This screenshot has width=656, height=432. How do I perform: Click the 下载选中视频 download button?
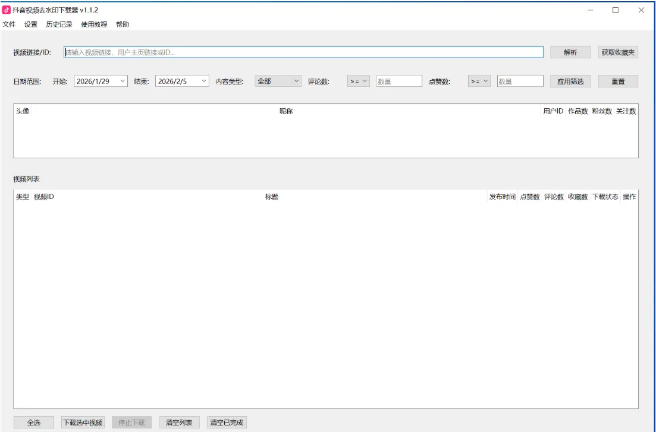click(x=84, y=423)
